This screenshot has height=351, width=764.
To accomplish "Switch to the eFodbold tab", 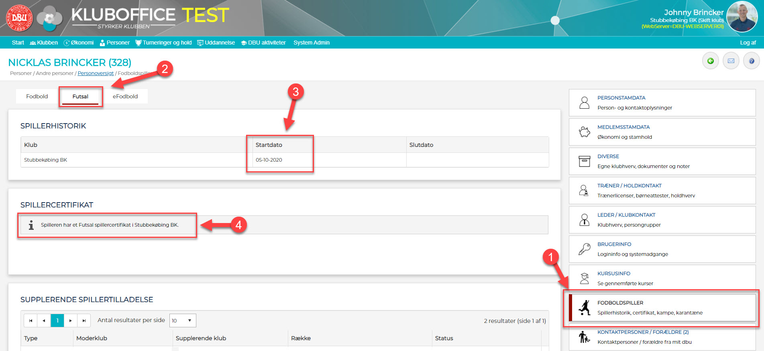I will [125, 96].
